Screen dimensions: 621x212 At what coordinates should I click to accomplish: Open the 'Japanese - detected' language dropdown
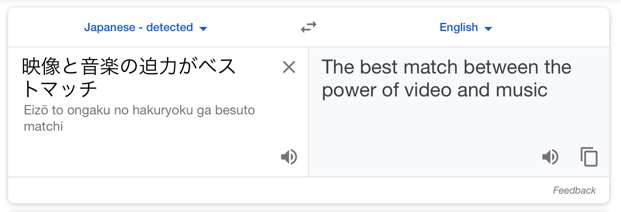(138, 27)
